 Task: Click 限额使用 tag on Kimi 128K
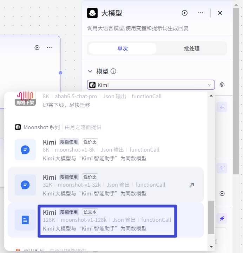click(69, 212)
